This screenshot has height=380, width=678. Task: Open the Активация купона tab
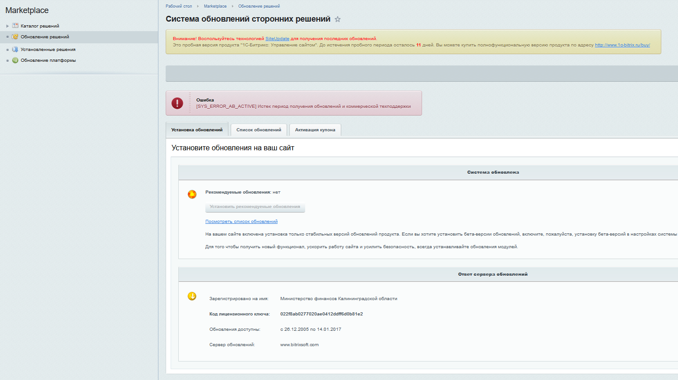pos(315,130)
